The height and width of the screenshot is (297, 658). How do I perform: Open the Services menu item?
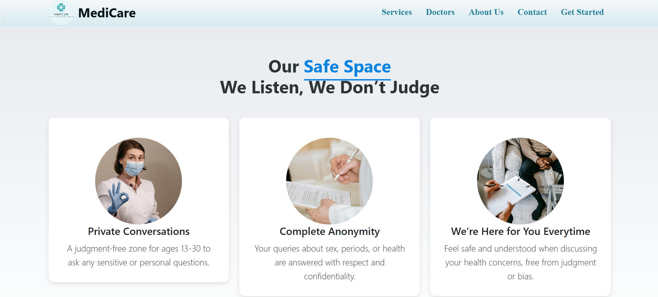click(397, 12)
